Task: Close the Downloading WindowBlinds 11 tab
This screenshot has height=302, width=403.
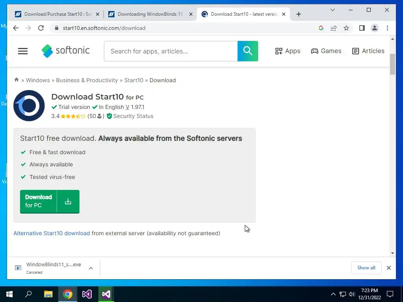Action: point(191,14)
